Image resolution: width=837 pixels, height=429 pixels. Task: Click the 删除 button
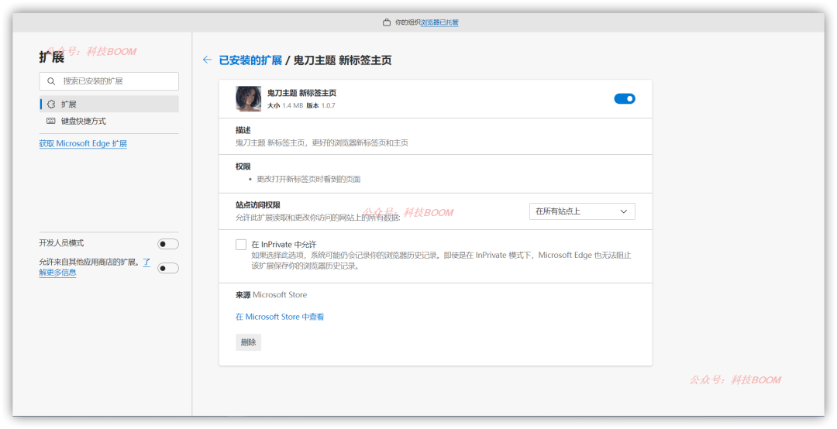point(248,342)
